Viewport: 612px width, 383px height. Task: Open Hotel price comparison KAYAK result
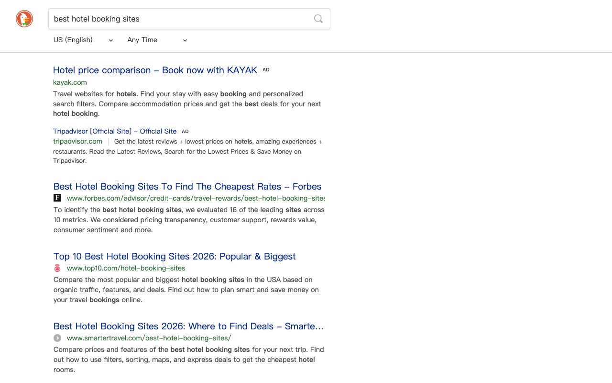pyautogui.click(x=155, y=70)
